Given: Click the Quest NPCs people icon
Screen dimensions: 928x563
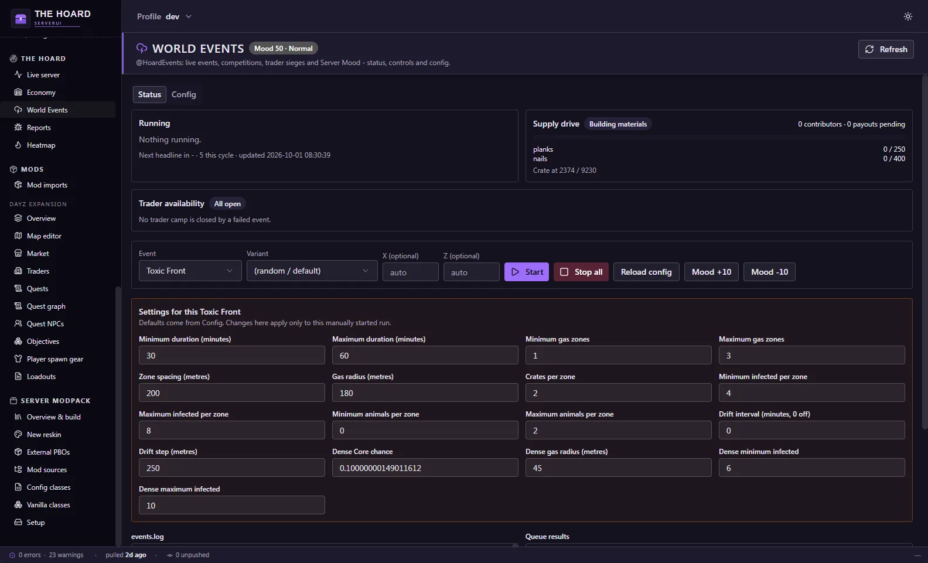Looking at the screenshot, I should (x=18, y=324).
